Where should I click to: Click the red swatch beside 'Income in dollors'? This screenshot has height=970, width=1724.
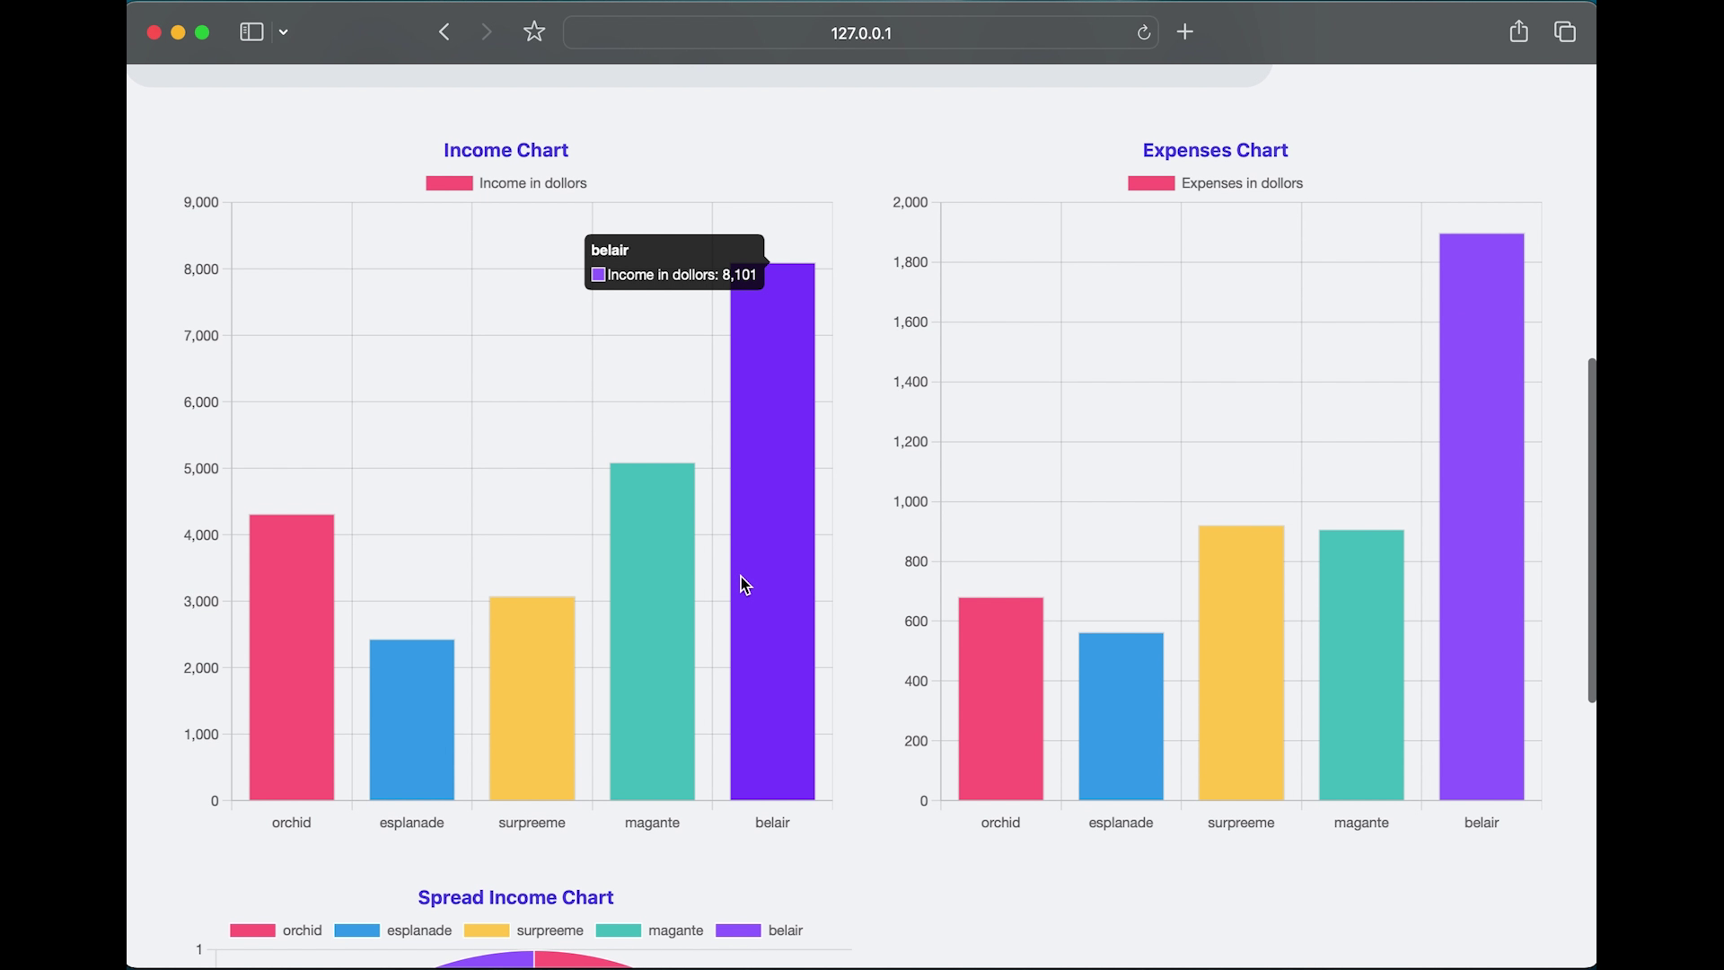click(x=448, y=183)
